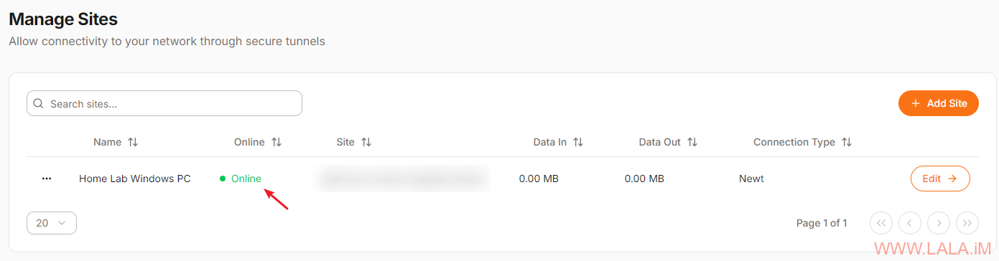Click the Name column header
This screenshot has width=999, height=261.
click(107, 142)
